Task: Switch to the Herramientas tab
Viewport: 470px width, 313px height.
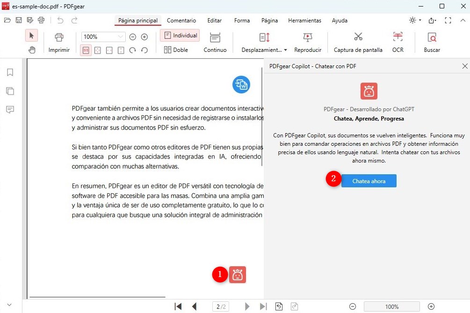Action: point(304,21)
